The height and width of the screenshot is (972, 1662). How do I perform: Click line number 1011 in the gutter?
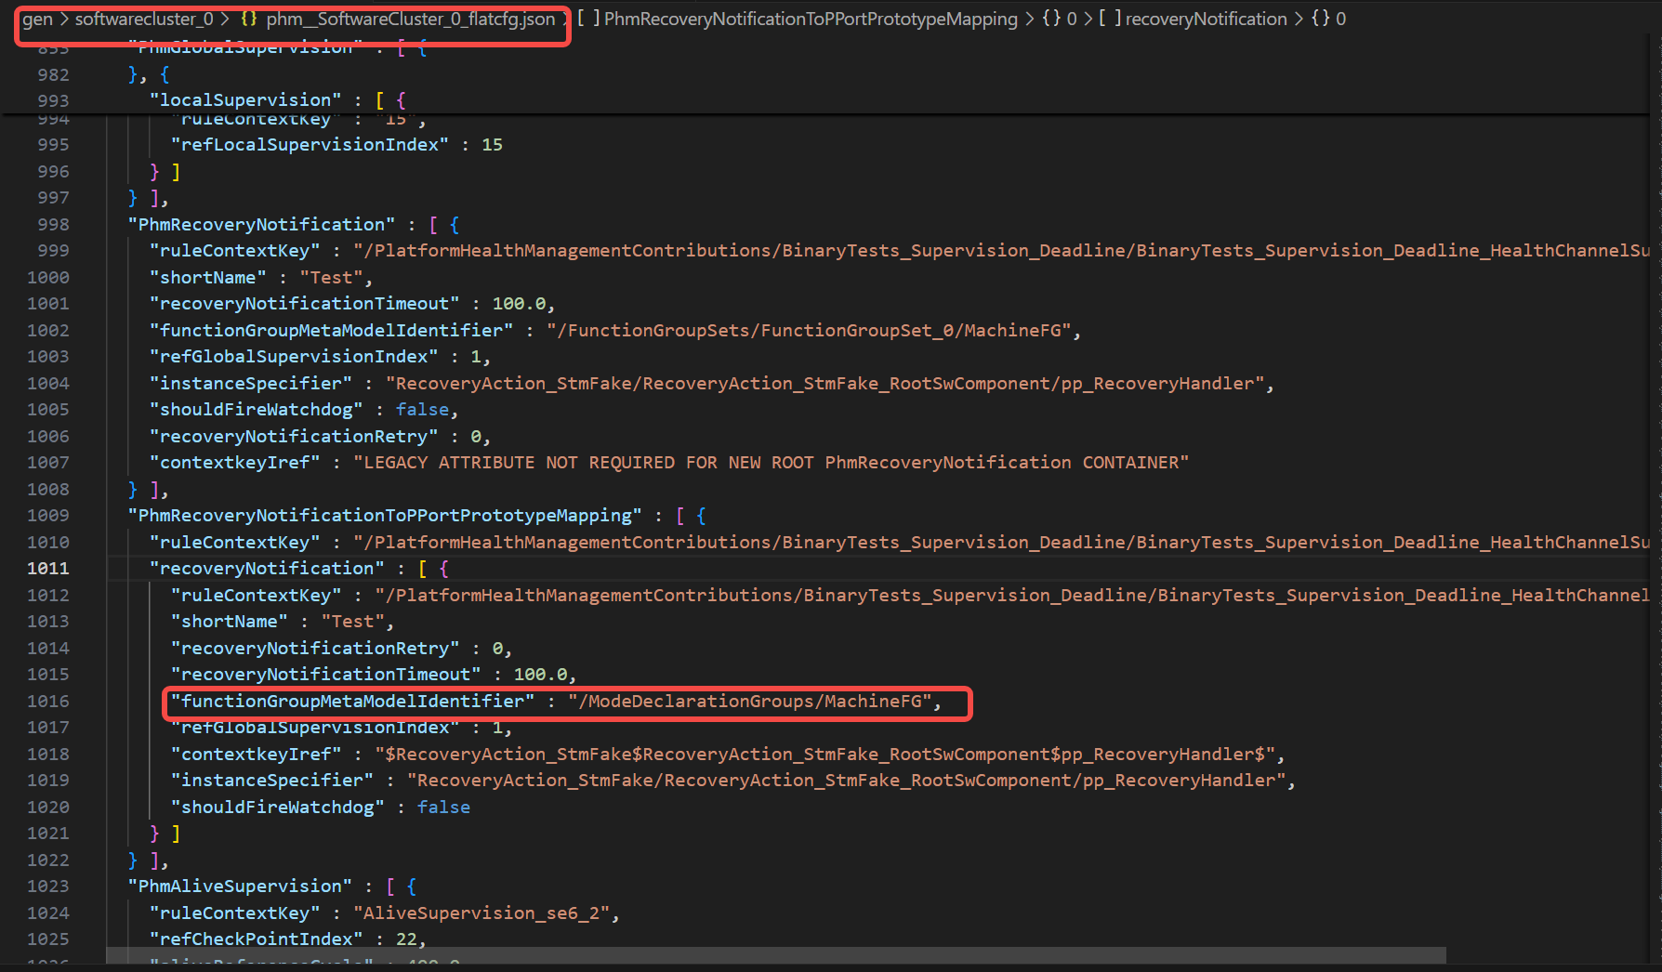(48, 569)
